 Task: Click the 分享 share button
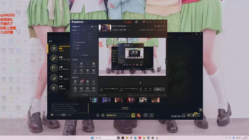[164, 26]
